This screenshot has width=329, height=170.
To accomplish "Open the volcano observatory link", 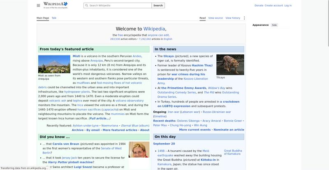I will point(130,101).
